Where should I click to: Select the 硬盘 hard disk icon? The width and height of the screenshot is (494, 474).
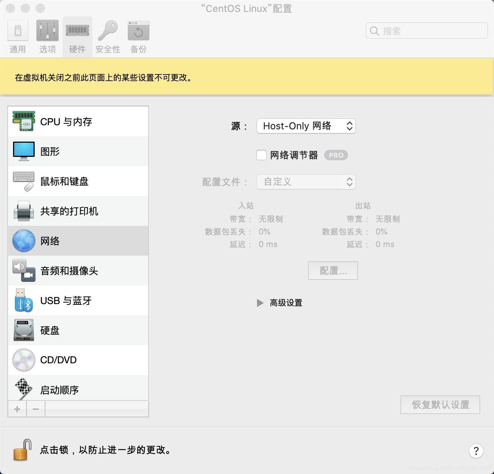[x=24, y=330]
